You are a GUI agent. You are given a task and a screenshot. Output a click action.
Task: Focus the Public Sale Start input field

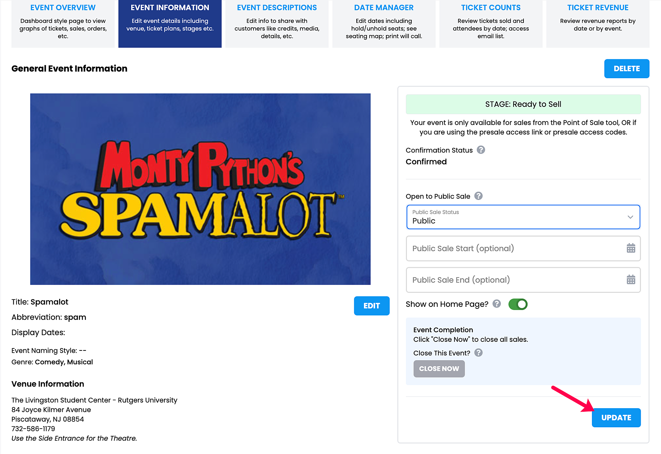pyautogui.click(x=523, y=248)
